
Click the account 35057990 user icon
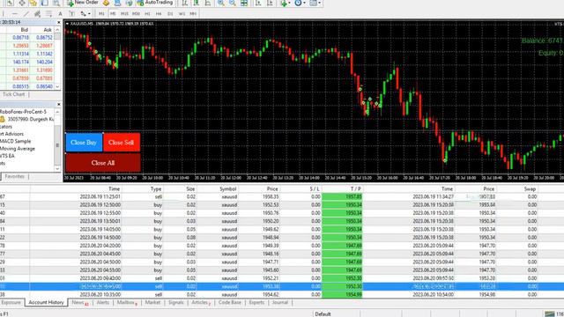pos(3,119)
